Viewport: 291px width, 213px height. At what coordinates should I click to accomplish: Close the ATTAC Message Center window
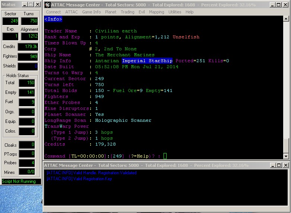coord(285,5)
